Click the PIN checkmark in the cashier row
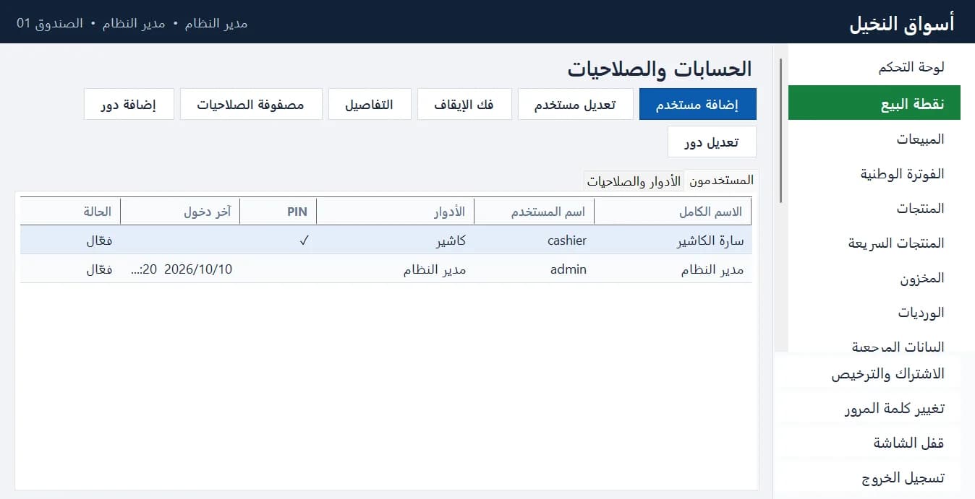The image size is (975, 499). click(305, 240)
